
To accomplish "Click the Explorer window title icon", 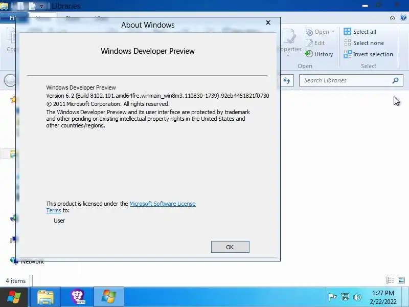I will pos(4,6).
